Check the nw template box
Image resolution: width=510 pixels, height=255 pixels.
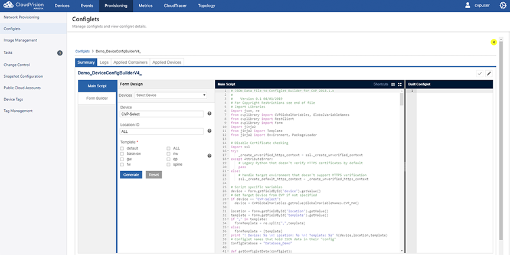point(168,153)
